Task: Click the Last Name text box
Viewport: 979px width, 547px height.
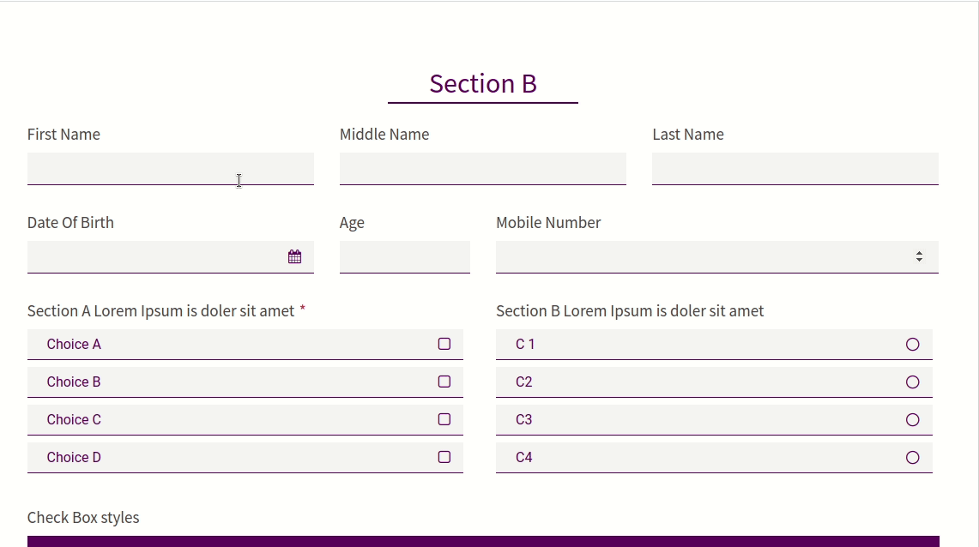Action: pyautogui.click(x=795, y=168)
